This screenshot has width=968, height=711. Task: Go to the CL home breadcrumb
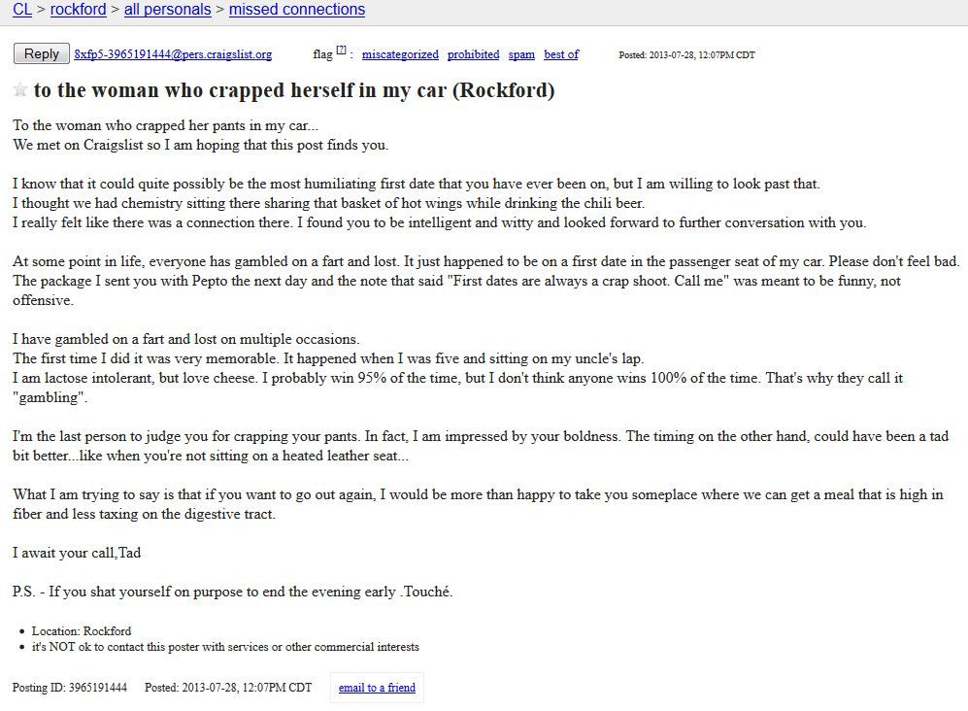[x=22, y=10]
